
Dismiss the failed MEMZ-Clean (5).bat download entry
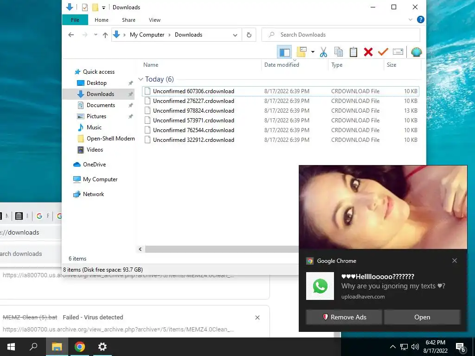click(257, 318)
